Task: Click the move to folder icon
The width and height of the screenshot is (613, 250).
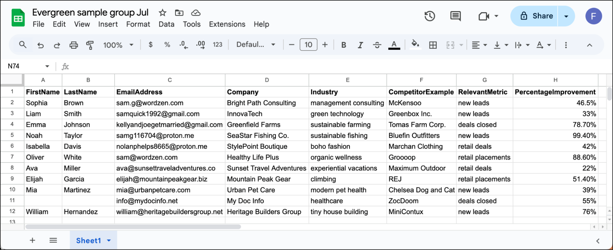Action: 179,13
